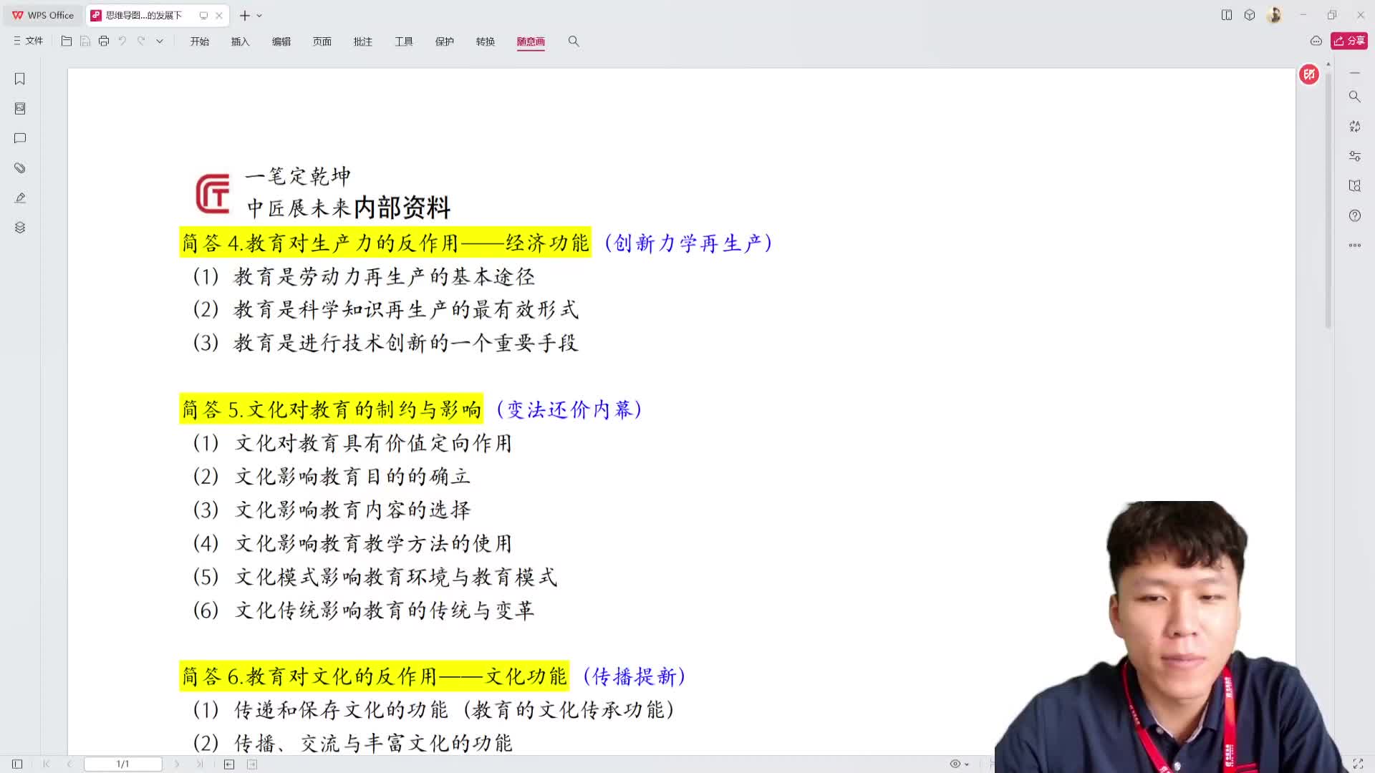Select the bookmark tool in the left sidebar
This screenshot has width=1375, height=773.
tap(19, 79)
